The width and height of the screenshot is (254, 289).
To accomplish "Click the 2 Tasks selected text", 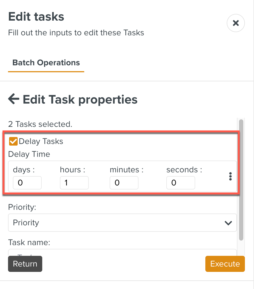I will tap(40, 124).
